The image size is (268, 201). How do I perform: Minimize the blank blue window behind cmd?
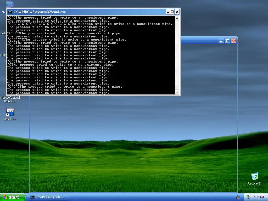222,41
